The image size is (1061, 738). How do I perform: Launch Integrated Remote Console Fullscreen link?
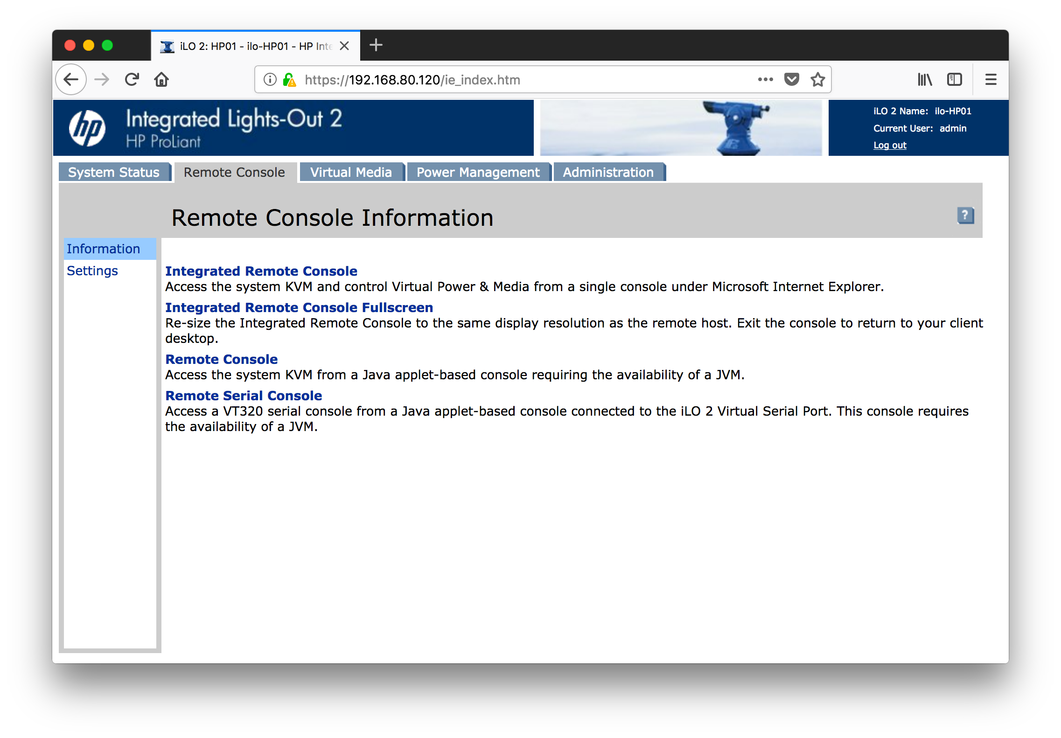(299, 307)
